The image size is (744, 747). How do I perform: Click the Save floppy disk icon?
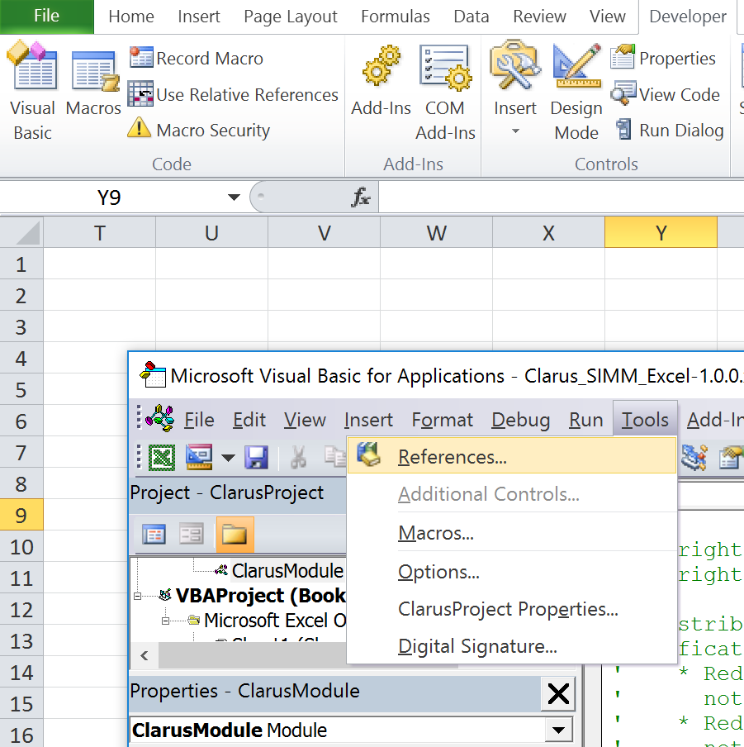(257, 457)
